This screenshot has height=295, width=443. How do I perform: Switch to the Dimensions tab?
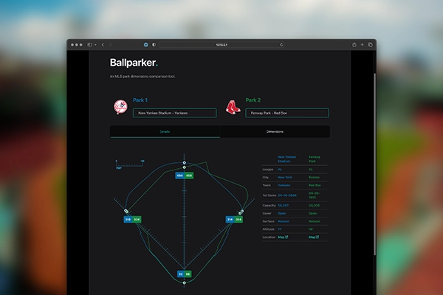275,132
